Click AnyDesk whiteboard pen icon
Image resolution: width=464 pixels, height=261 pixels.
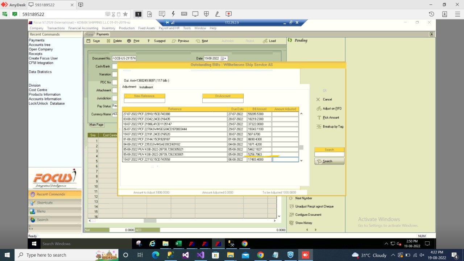click(217, 14)
